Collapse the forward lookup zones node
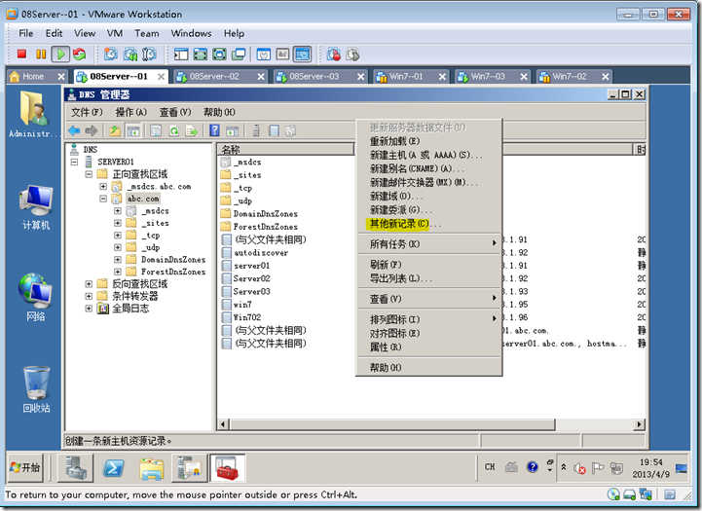Viewport: 702px width, 511px height. coord(89,174)
